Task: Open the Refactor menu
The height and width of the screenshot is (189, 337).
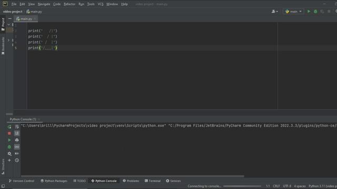Action: click(70, 4)
